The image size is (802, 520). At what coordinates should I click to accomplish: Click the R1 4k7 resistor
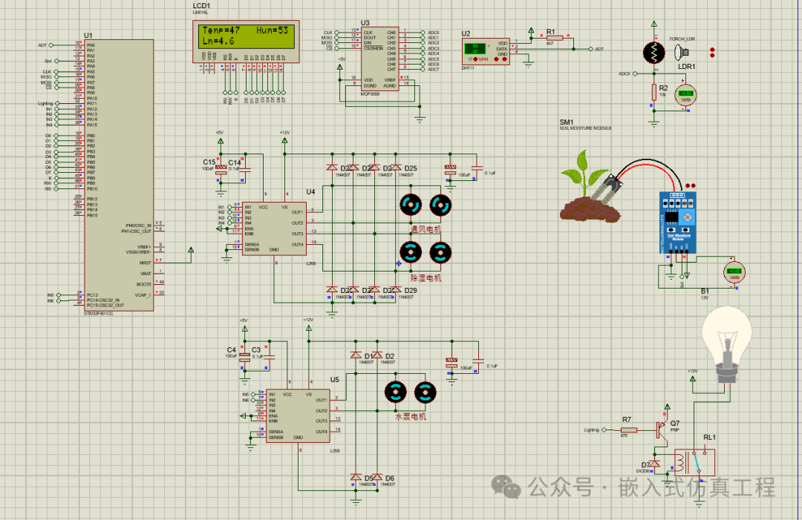tap(554, 36)
